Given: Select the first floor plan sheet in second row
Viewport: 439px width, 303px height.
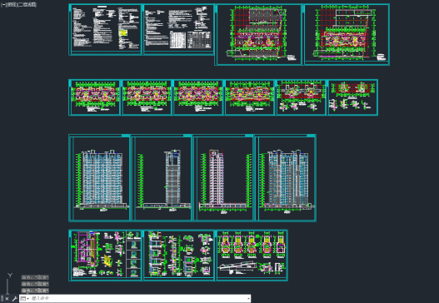Looking at the screenshot, I should coord(95,97).
